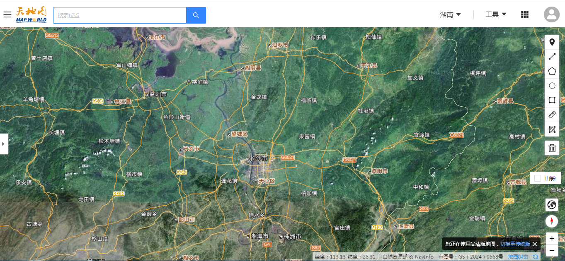Image resolution: width=565 pixels, height=261 pixels.
Task: Click the 万载县 county label
Action: (518, 182)
